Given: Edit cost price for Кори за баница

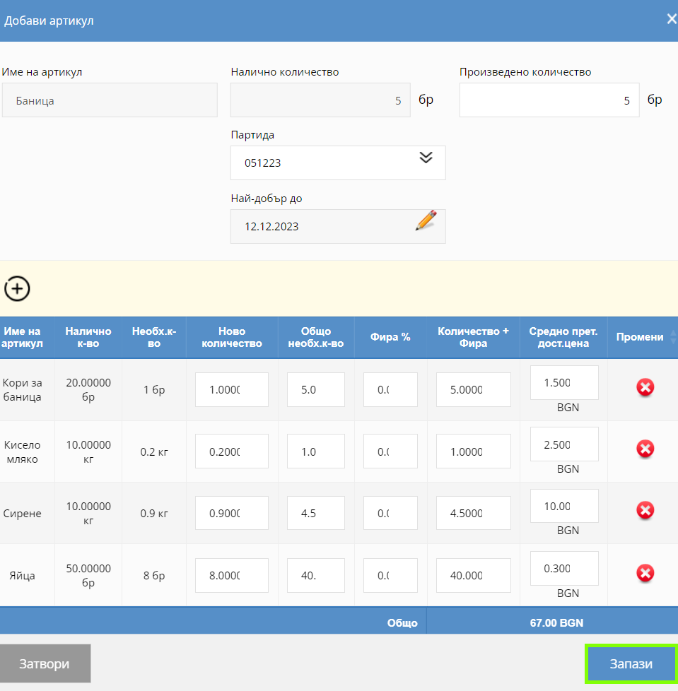Looking at the screenshot, I should coord(564,382).
